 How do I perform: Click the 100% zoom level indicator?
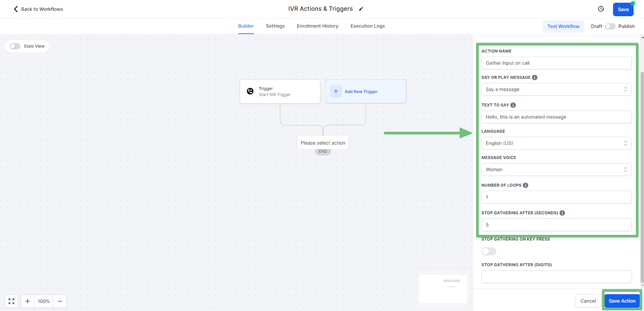point(43,301)
